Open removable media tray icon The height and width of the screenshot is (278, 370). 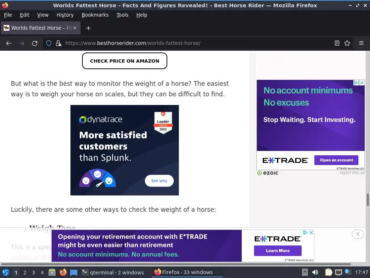305,272
